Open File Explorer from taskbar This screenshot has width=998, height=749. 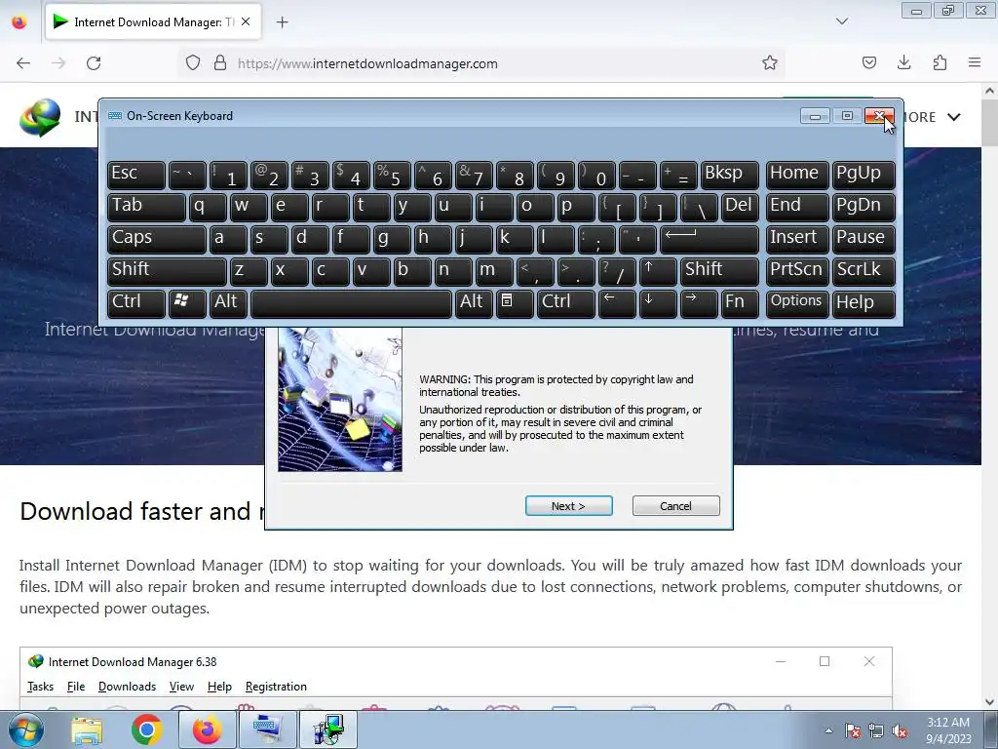[87, 729]
